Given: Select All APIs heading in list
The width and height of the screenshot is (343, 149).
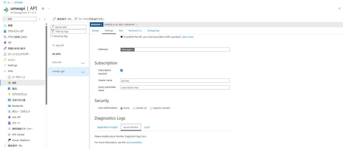Looking at the screenshot, I should [56, 54].
